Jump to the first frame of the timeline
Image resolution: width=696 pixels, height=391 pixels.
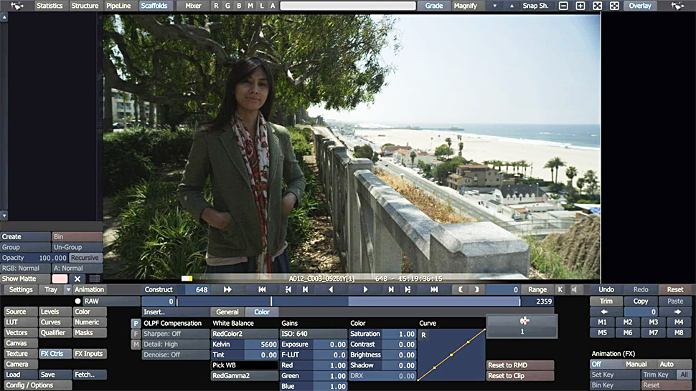pyautogui.click(x=263, y=289)
